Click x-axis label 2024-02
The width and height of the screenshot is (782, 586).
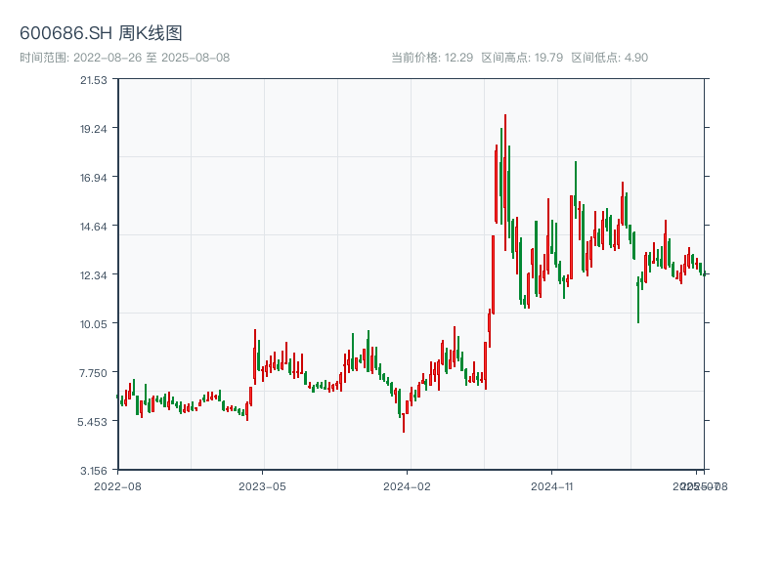click(x=407, y=486)
